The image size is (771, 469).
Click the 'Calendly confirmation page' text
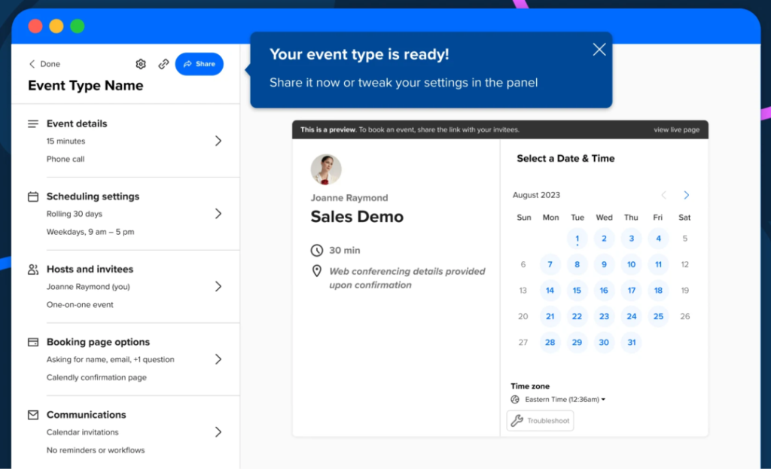(x=96, y=378)
